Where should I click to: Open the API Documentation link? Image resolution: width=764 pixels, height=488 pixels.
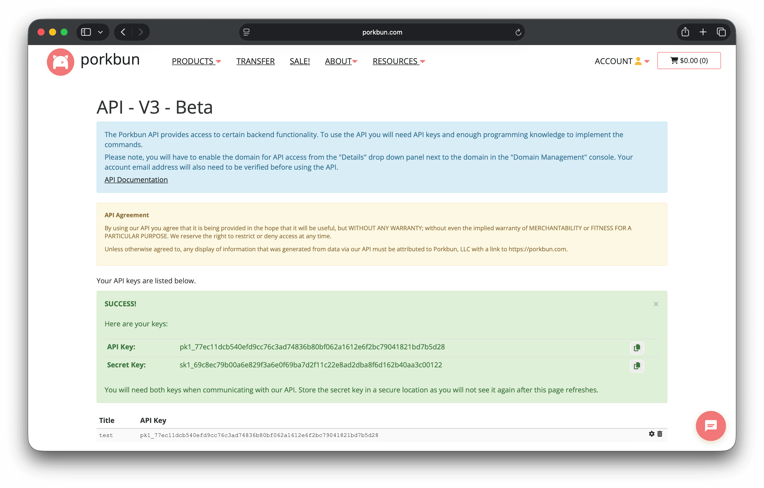point(136,180)
